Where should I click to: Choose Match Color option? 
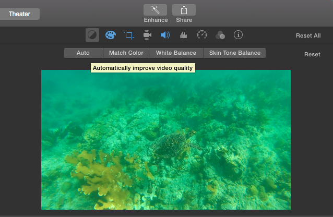(x=126, y=53)
